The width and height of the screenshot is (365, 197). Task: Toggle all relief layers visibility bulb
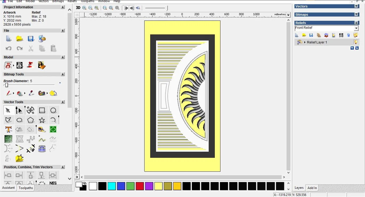(x=356, y=35)
